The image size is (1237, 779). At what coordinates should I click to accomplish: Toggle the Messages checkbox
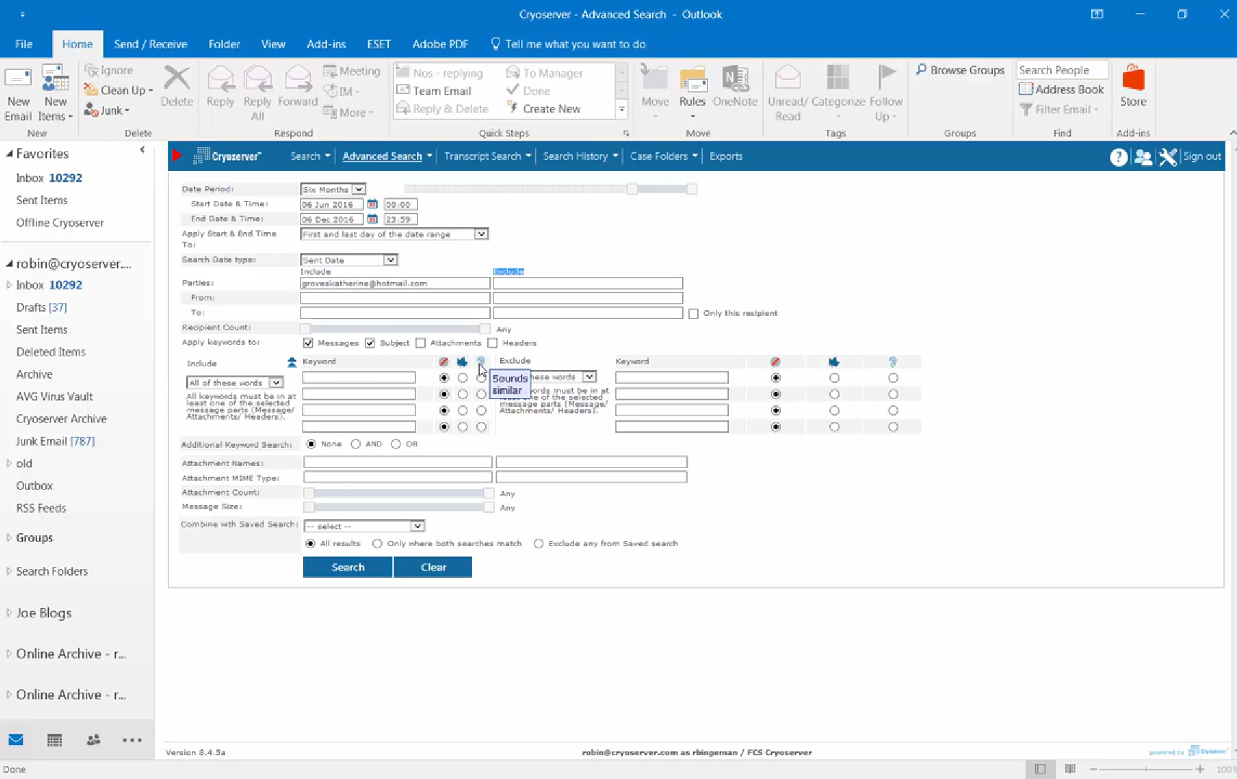point(308,343)
